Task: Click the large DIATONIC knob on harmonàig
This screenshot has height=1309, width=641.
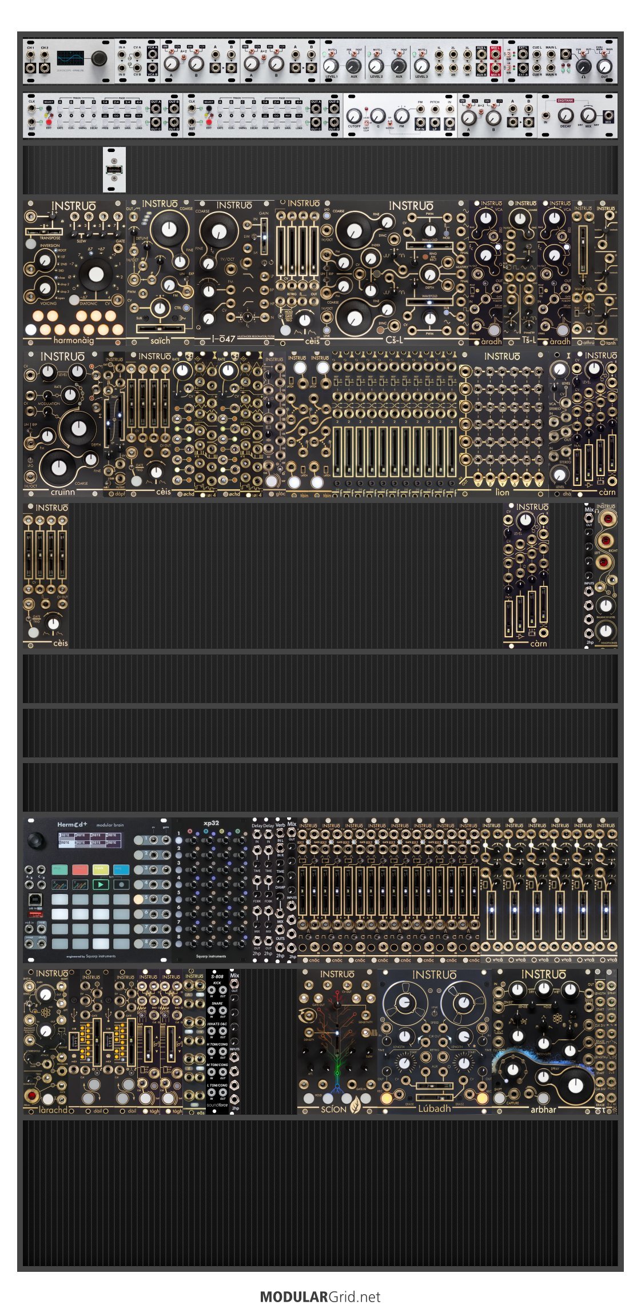Action: (95, 274)
